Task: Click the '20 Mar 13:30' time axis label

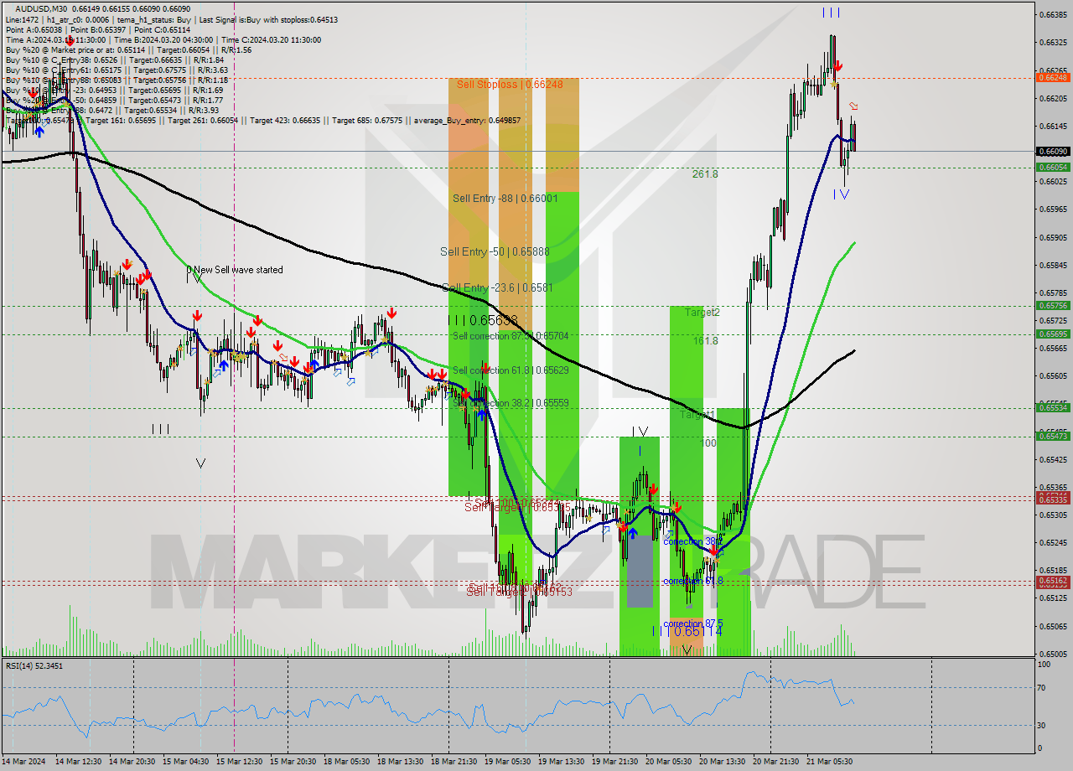Action: pyautogui.click(x=723, y=761)
